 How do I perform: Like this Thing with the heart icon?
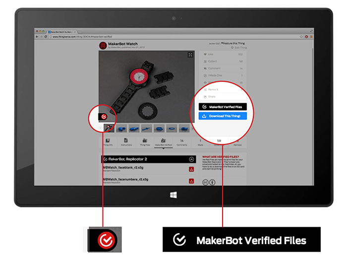click(205, 54)
